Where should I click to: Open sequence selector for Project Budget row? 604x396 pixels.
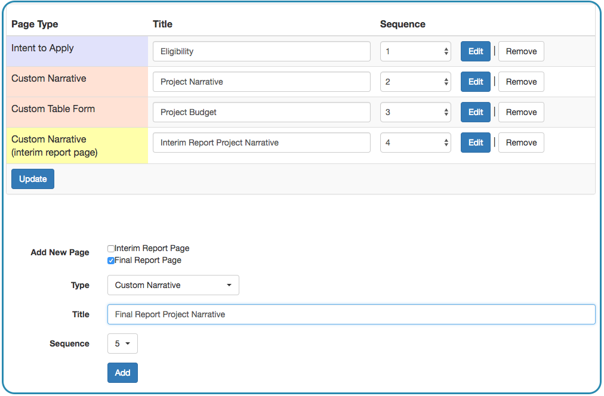click(415, 112)
